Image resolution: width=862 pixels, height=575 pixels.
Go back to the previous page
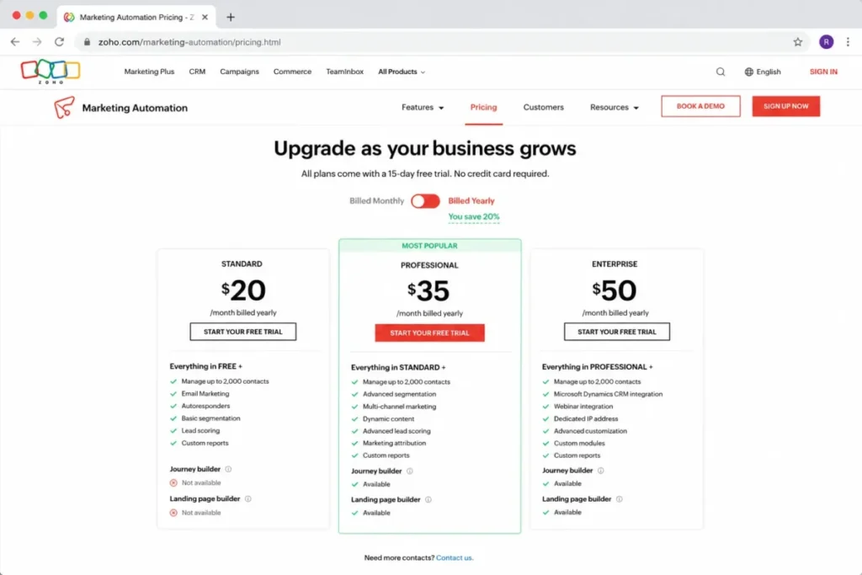click(15, 42)
